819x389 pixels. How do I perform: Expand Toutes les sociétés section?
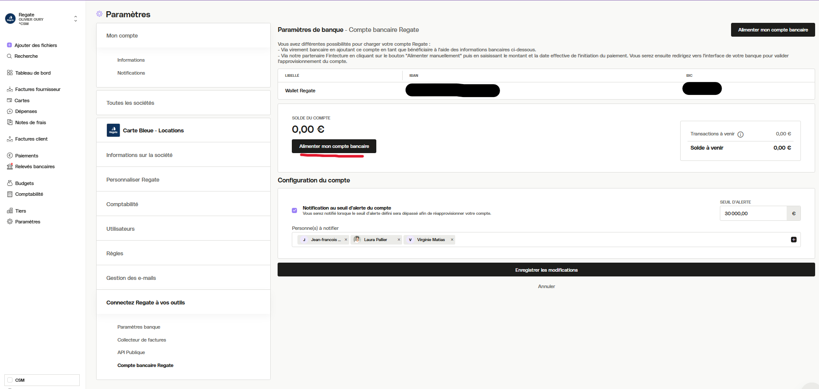click(x=183, y=103)
